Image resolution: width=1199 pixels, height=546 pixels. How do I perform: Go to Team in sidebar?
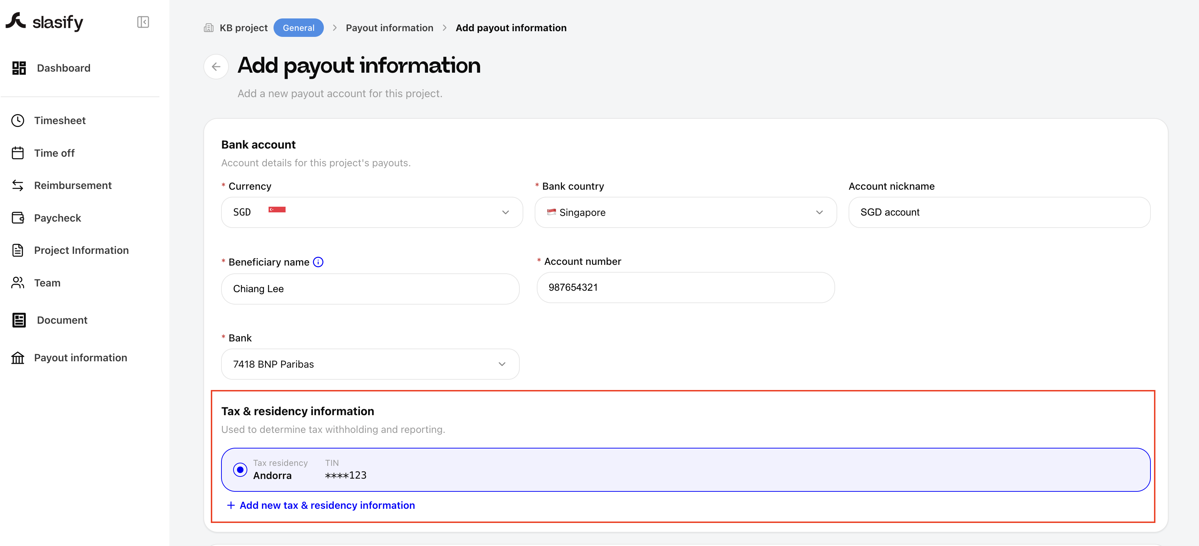tap(47, 283)
